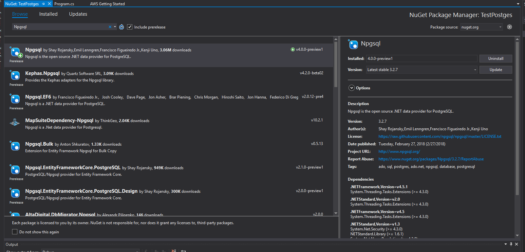Focus the Npgsql search input field
The width and height of the screenshot is (525, 252).
[60, 27]
